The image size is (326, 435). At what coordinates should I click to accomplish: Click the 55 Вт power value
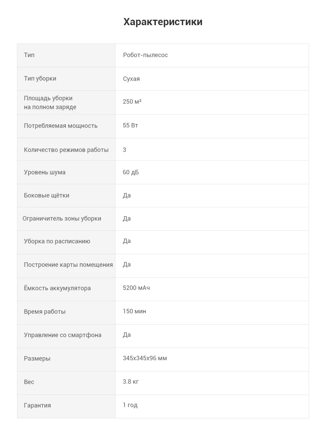pyautogui.click(x=130, y=125)
